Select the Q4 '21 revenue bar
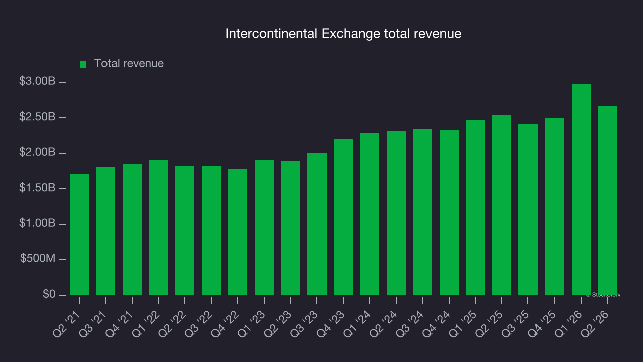Viewport: 643px width, 362px height. 132,230
